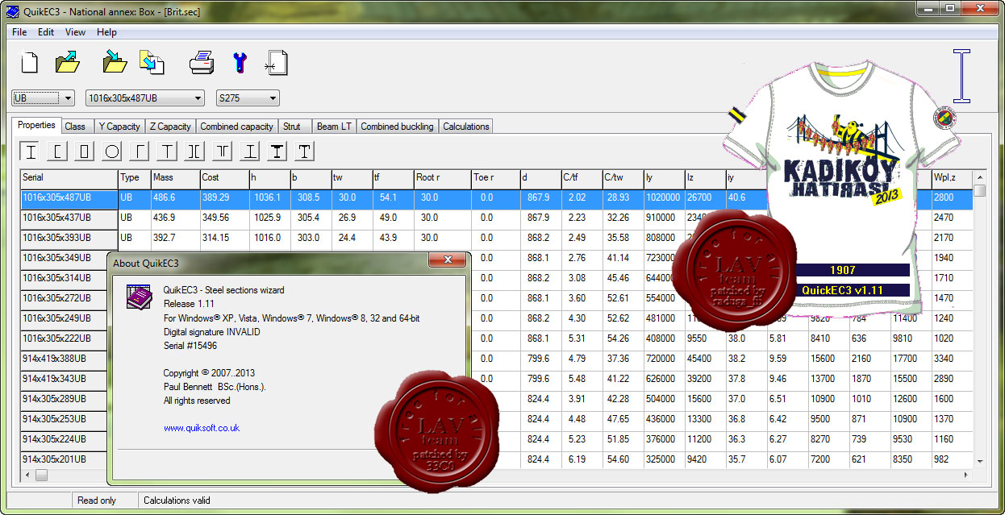Select the I-beam section shape button
Viewport: 1005px width, 515px height.
[x=31, y=151]
